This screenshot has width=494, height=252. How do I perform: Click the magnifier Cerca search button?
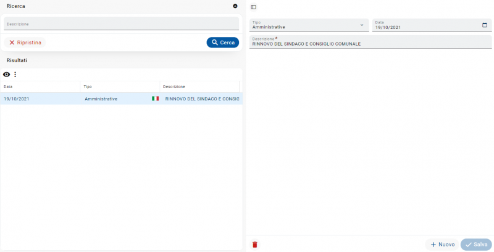tap(223, 43)
